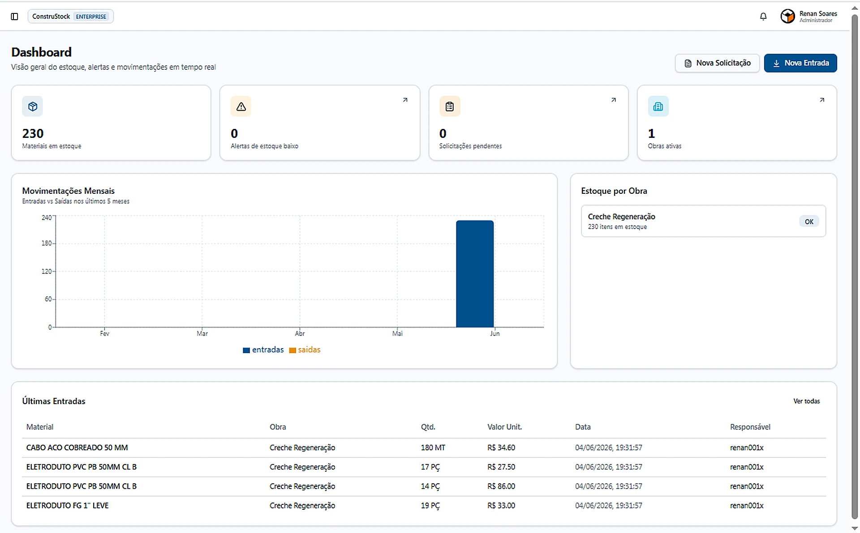
Task: Open the notifications bell
Action: click(x=763, y=17)
